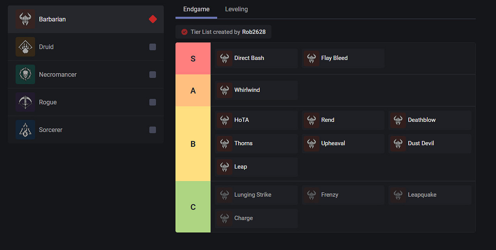Open the Leapquake build entry

tap(430, 195)
